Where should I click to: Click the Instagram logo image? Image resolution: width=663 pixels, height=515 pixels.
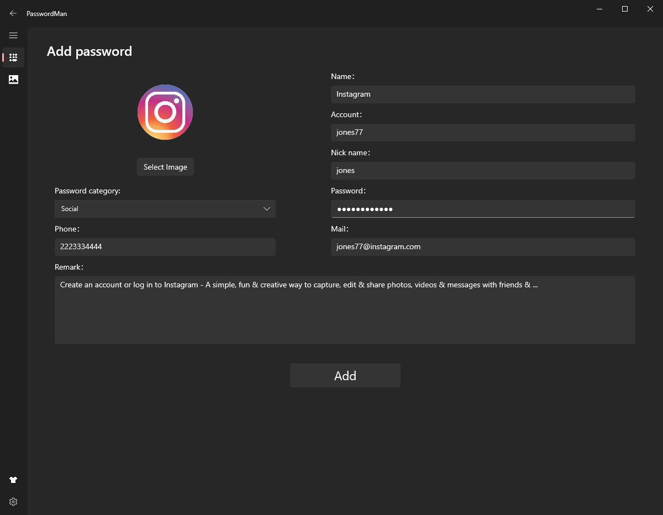(x=165, y=112)
